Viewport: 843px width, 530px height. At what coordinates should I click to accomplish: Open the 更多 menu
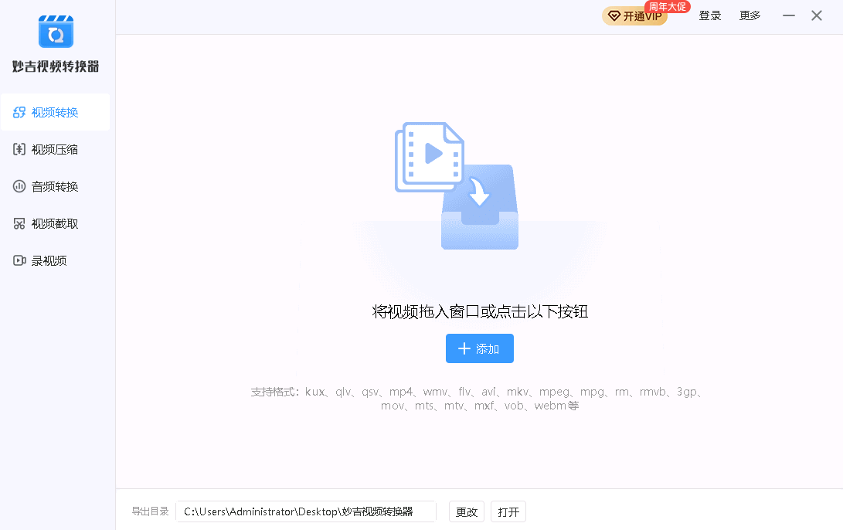[x=749, y=15]
